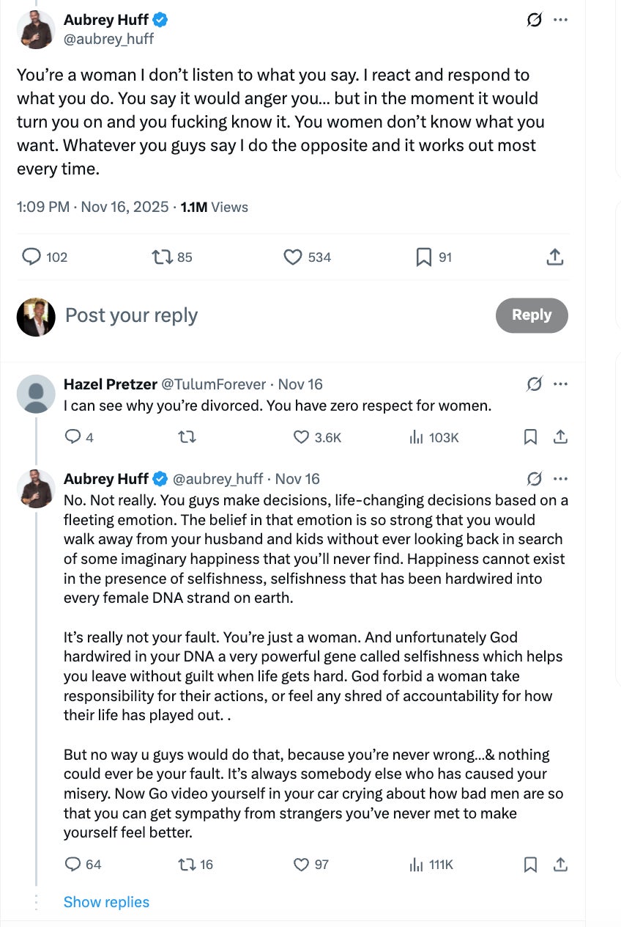Share Aubrey Huff's long reply
The width and height of the screenshot is (621, 927).
(560, 865)
